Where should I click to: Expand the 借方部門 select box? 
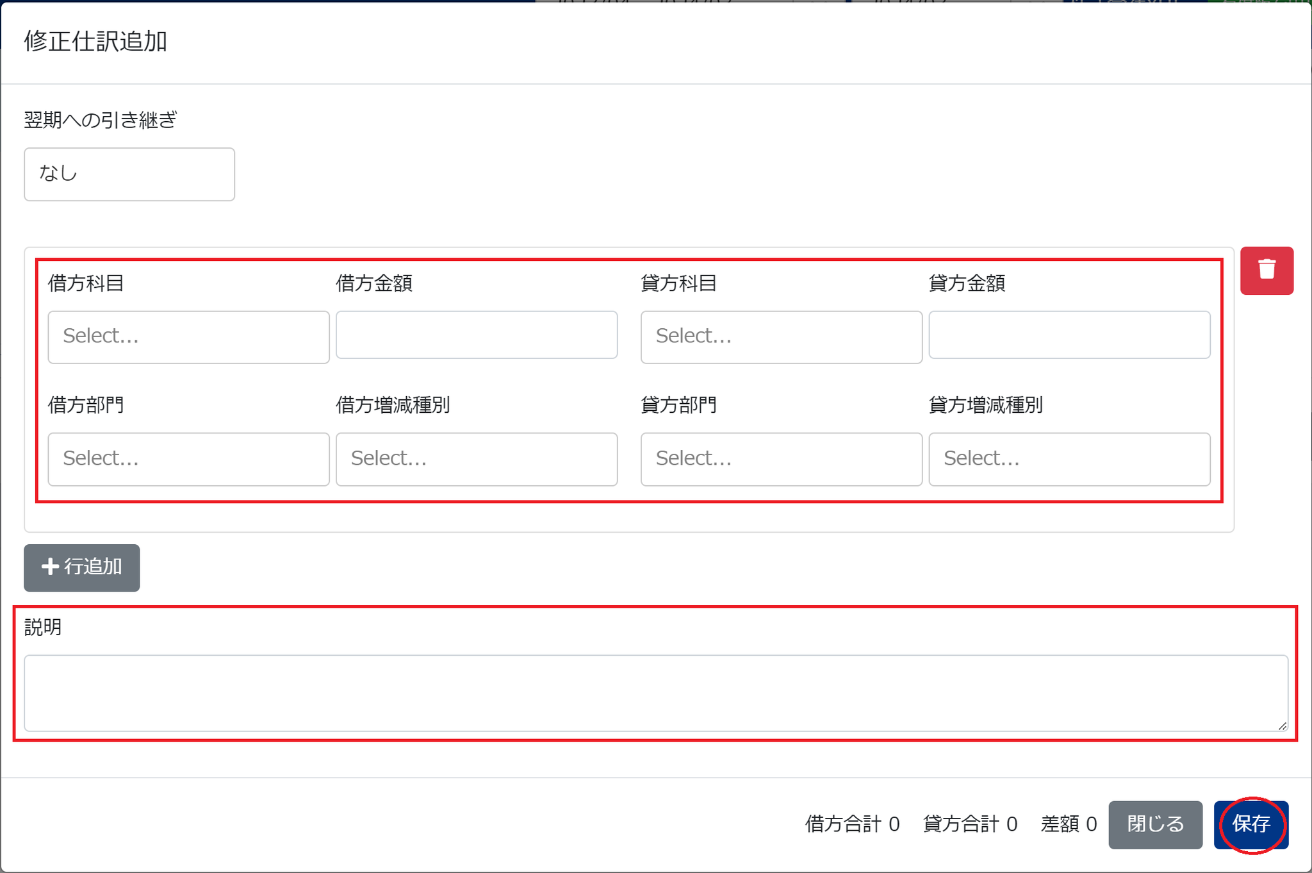click(188, 459)
